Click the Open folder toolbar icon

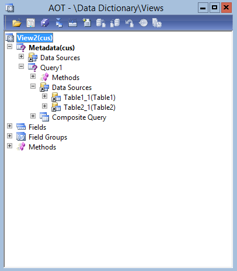(17, 23)
